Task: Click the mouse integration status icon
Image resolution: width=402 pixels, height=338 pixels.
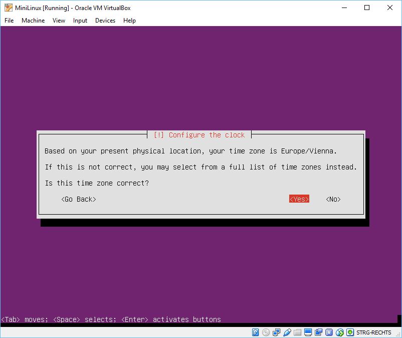Action: 339,332
